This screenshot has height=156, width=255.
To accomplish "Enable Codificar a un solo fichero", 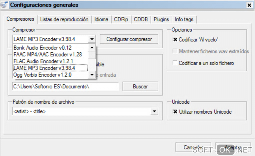I will [x=175, y=63].
